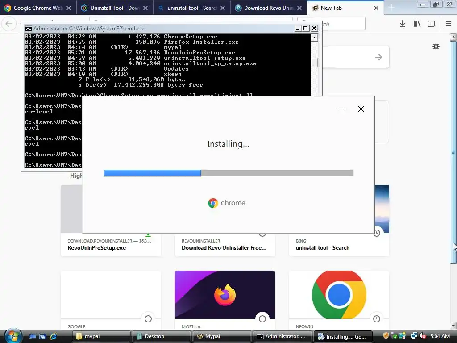Viewport: 457px width, 343px height.
Task: Click the 5:04 AM taskbar clock
Action: pos(440,336)
